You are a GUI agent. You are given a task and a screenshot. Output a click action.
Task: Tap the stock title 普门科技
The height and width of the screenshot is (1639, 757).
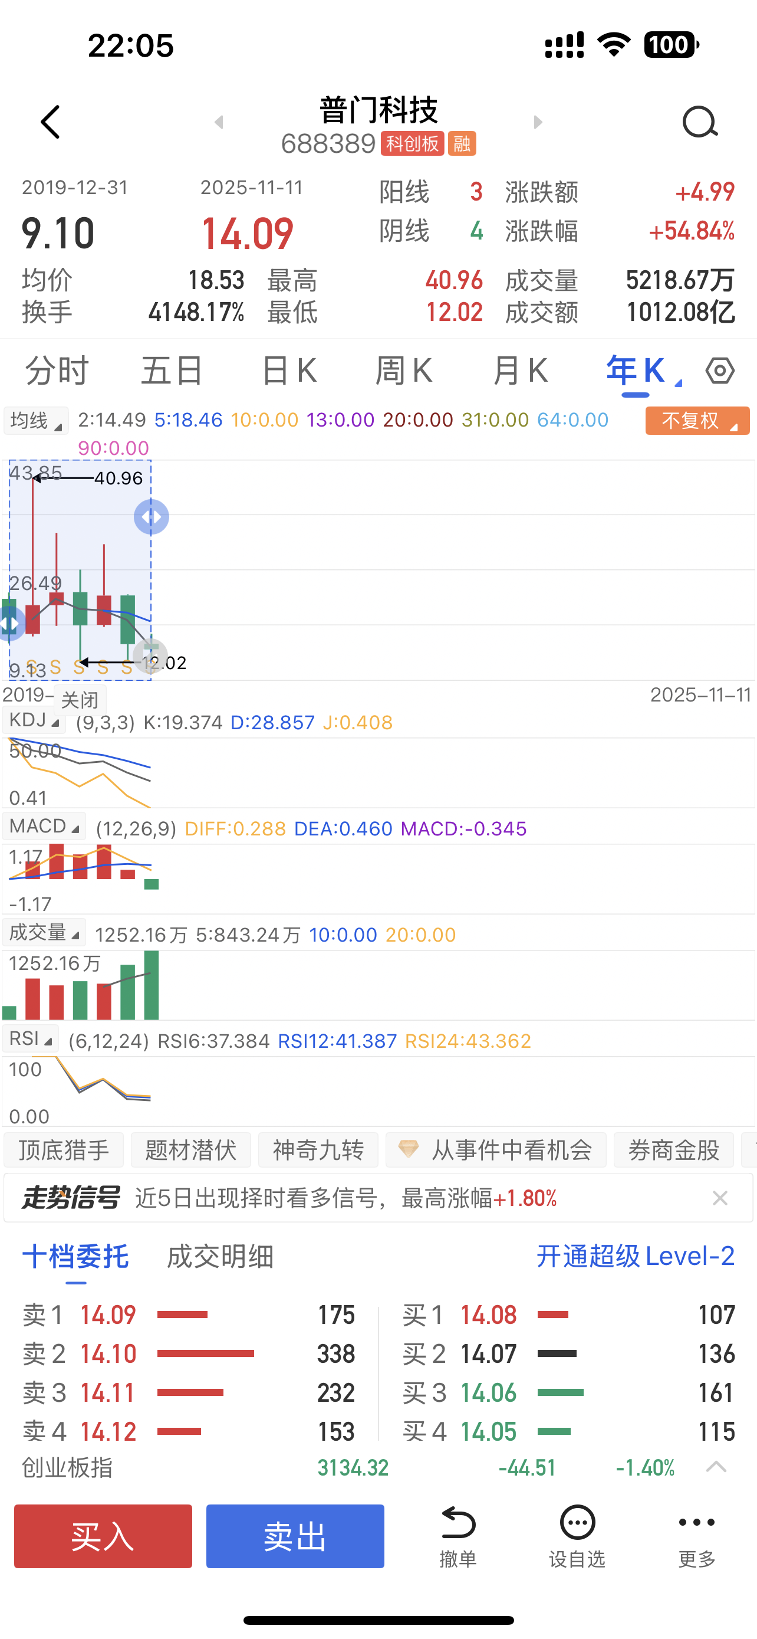(x=379, y=110)
